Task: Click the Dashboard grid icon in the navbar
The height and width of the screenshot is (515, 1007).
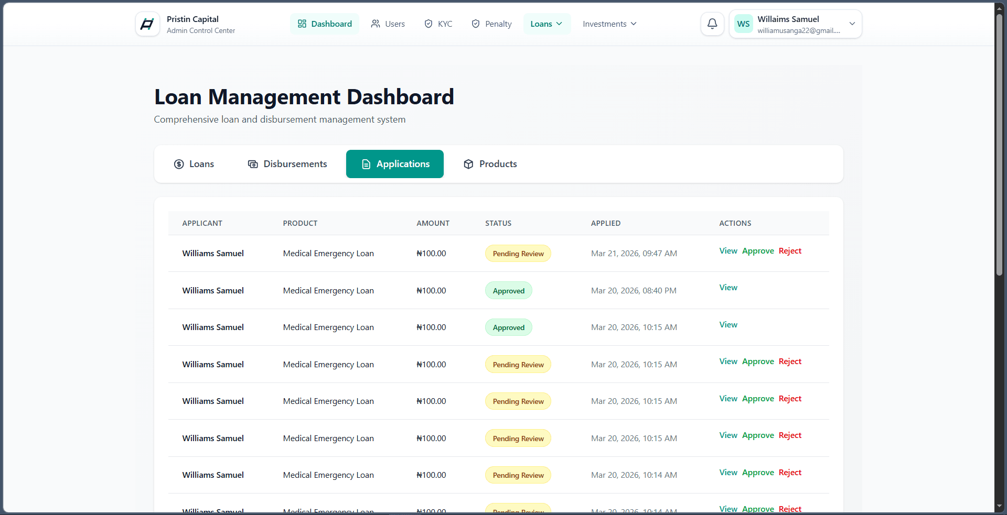Action: [302, 24]
